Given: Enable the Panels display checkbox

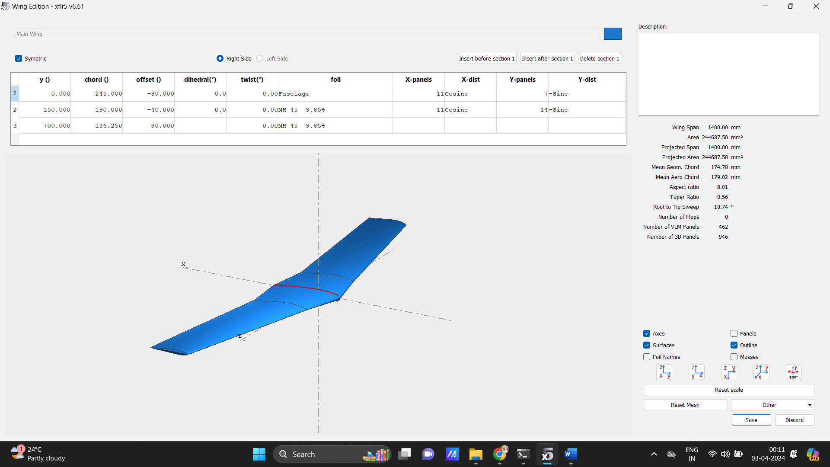Looking at the screenshot, I should coord(734,333).
